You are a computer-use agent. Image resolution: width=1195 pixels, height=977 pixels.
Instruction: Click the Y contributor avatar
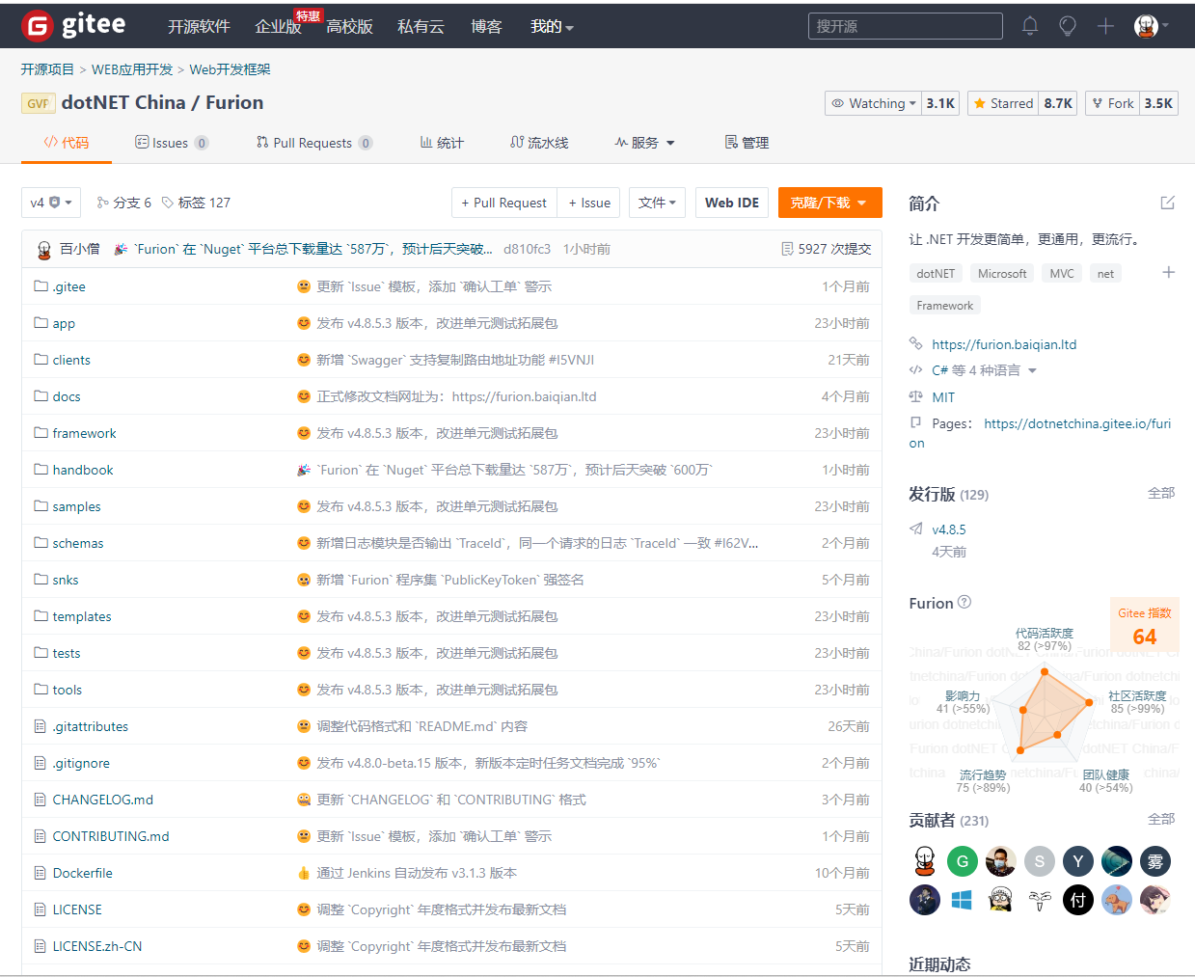[1078, 861]
